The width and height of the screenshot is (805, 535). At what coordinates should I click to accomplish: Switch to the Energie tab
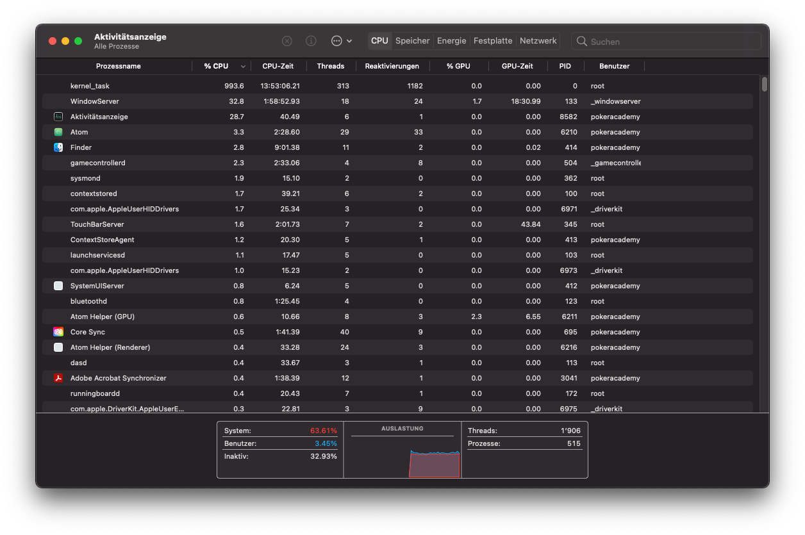[451, 41]
